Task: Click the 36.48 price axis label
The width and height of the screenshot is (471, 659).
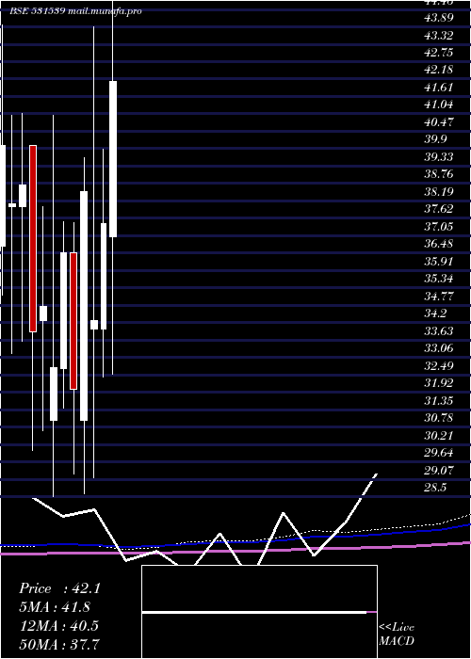Action: click(x=439, y=244)
